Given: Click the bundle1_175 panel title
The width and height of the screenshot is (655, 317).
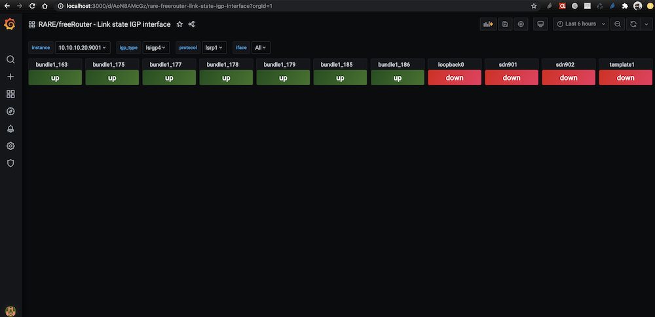Looking at the screenshot, I should pyautogui.click(x=109, y=65).
